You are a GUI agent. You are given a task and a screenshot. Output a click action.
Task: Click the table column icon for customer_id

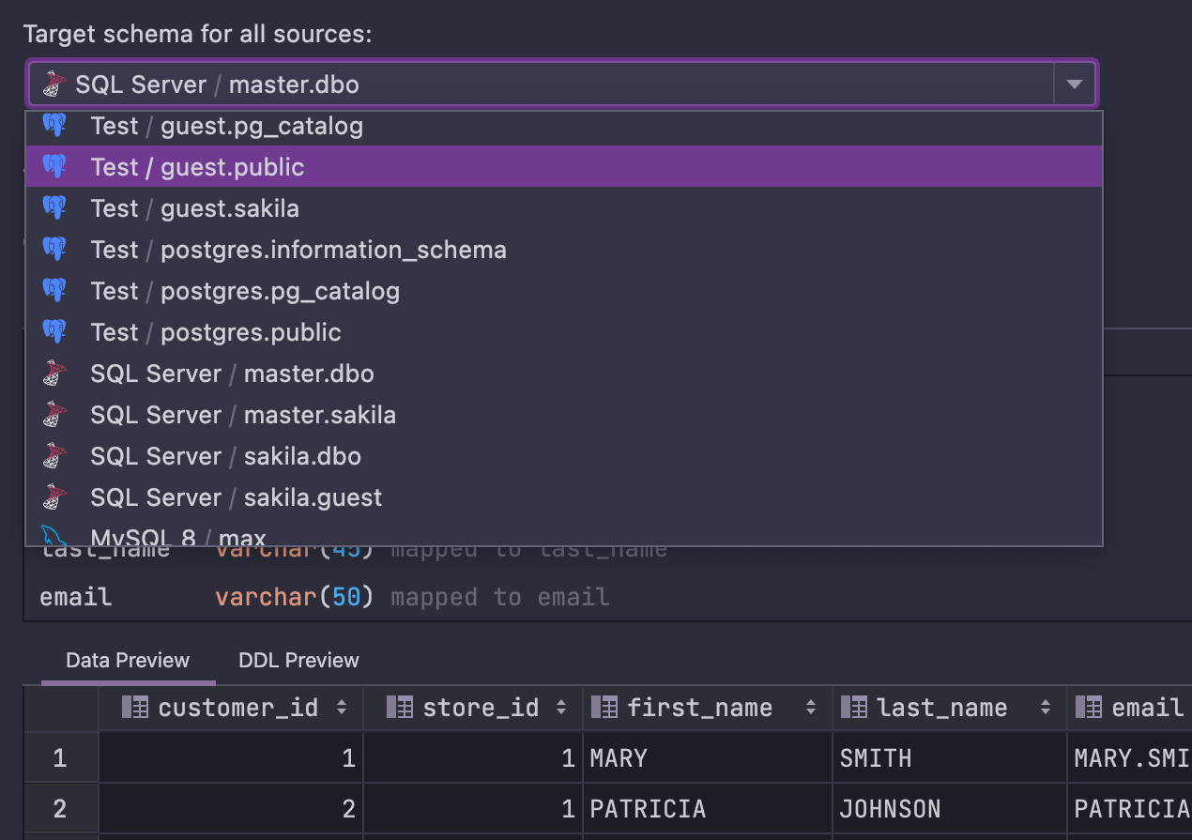pos(136,708)
